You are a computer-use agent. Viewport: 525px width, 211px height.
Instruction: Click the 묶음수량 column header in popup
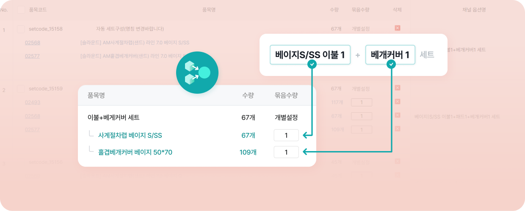click(x=286, y=95)
